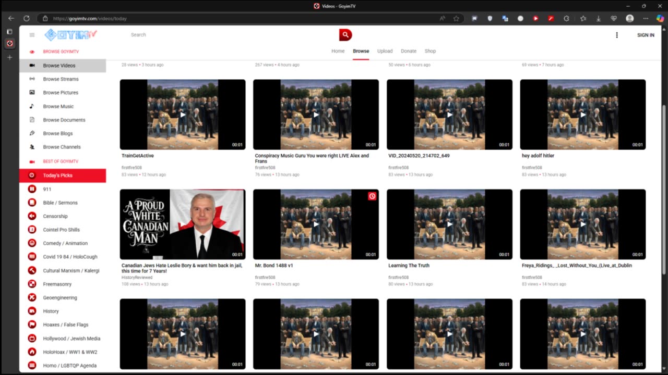Play the TrainGetActive video thumbnail
The height and width of the screenshot is (375, 668).
(183, 115)
